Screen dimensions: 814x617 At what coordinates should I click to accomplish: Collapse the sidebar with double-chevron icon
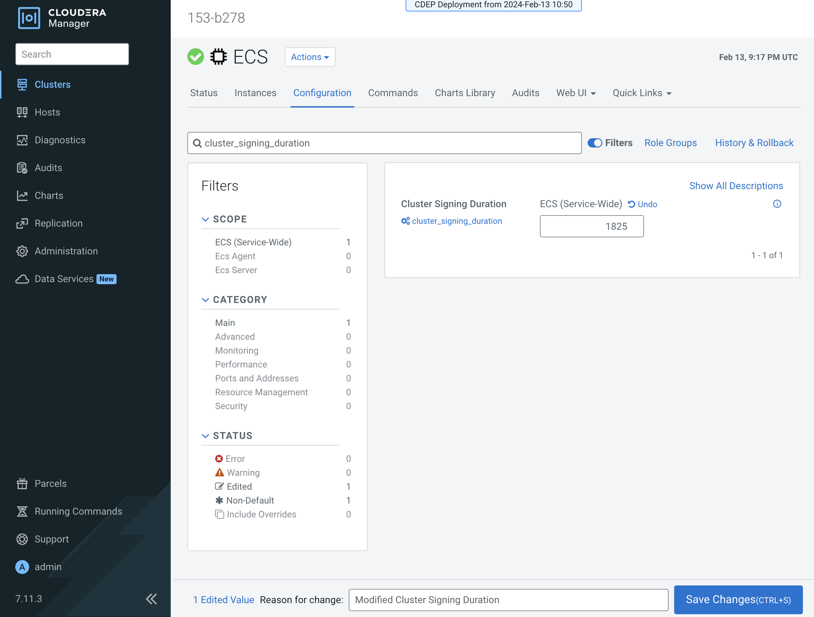click(x=151, y=599)
